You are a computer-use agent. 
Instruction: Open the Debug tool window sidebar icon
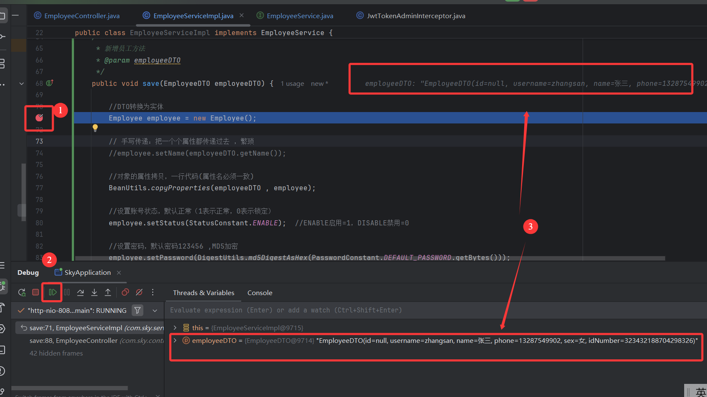click(x=3, y=286)
